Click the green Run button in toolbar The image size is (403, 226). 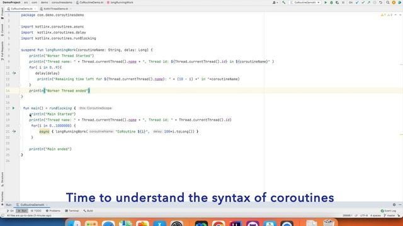point(326,3)
